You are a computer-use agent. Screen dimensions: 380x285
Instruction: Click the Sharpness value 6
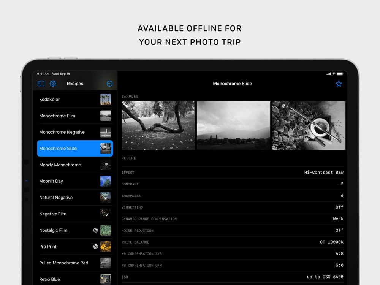pos(342,196)
